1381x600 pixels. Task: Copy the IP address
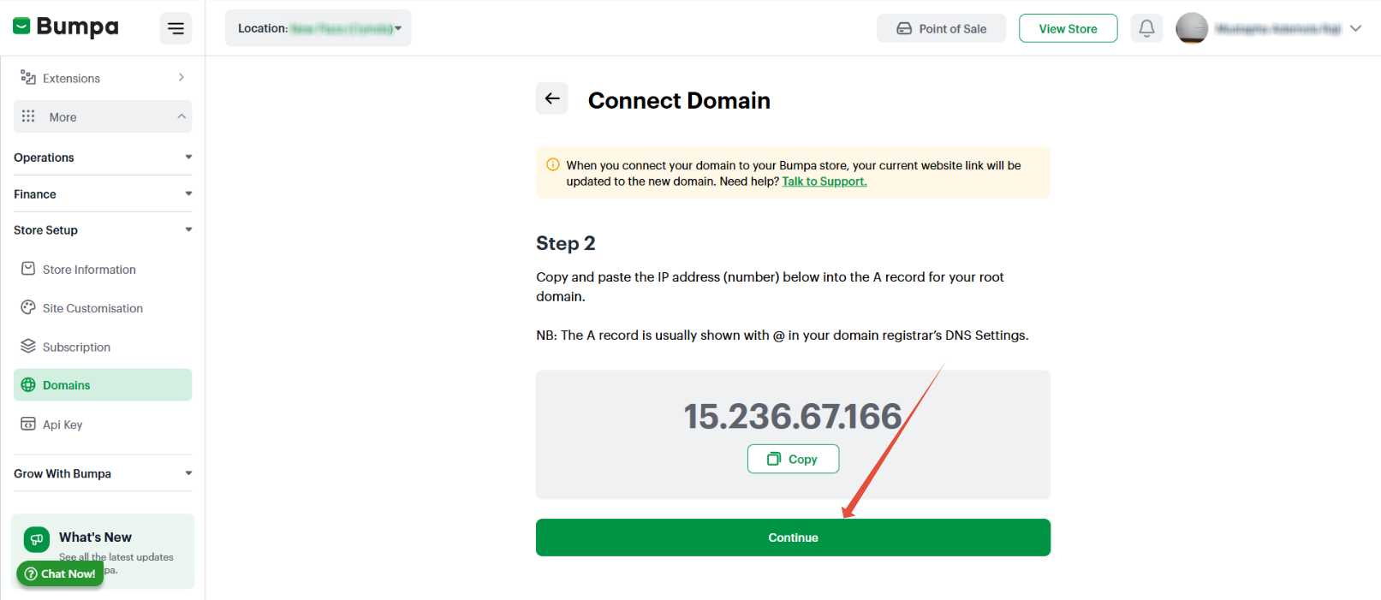tap(793, 459)
